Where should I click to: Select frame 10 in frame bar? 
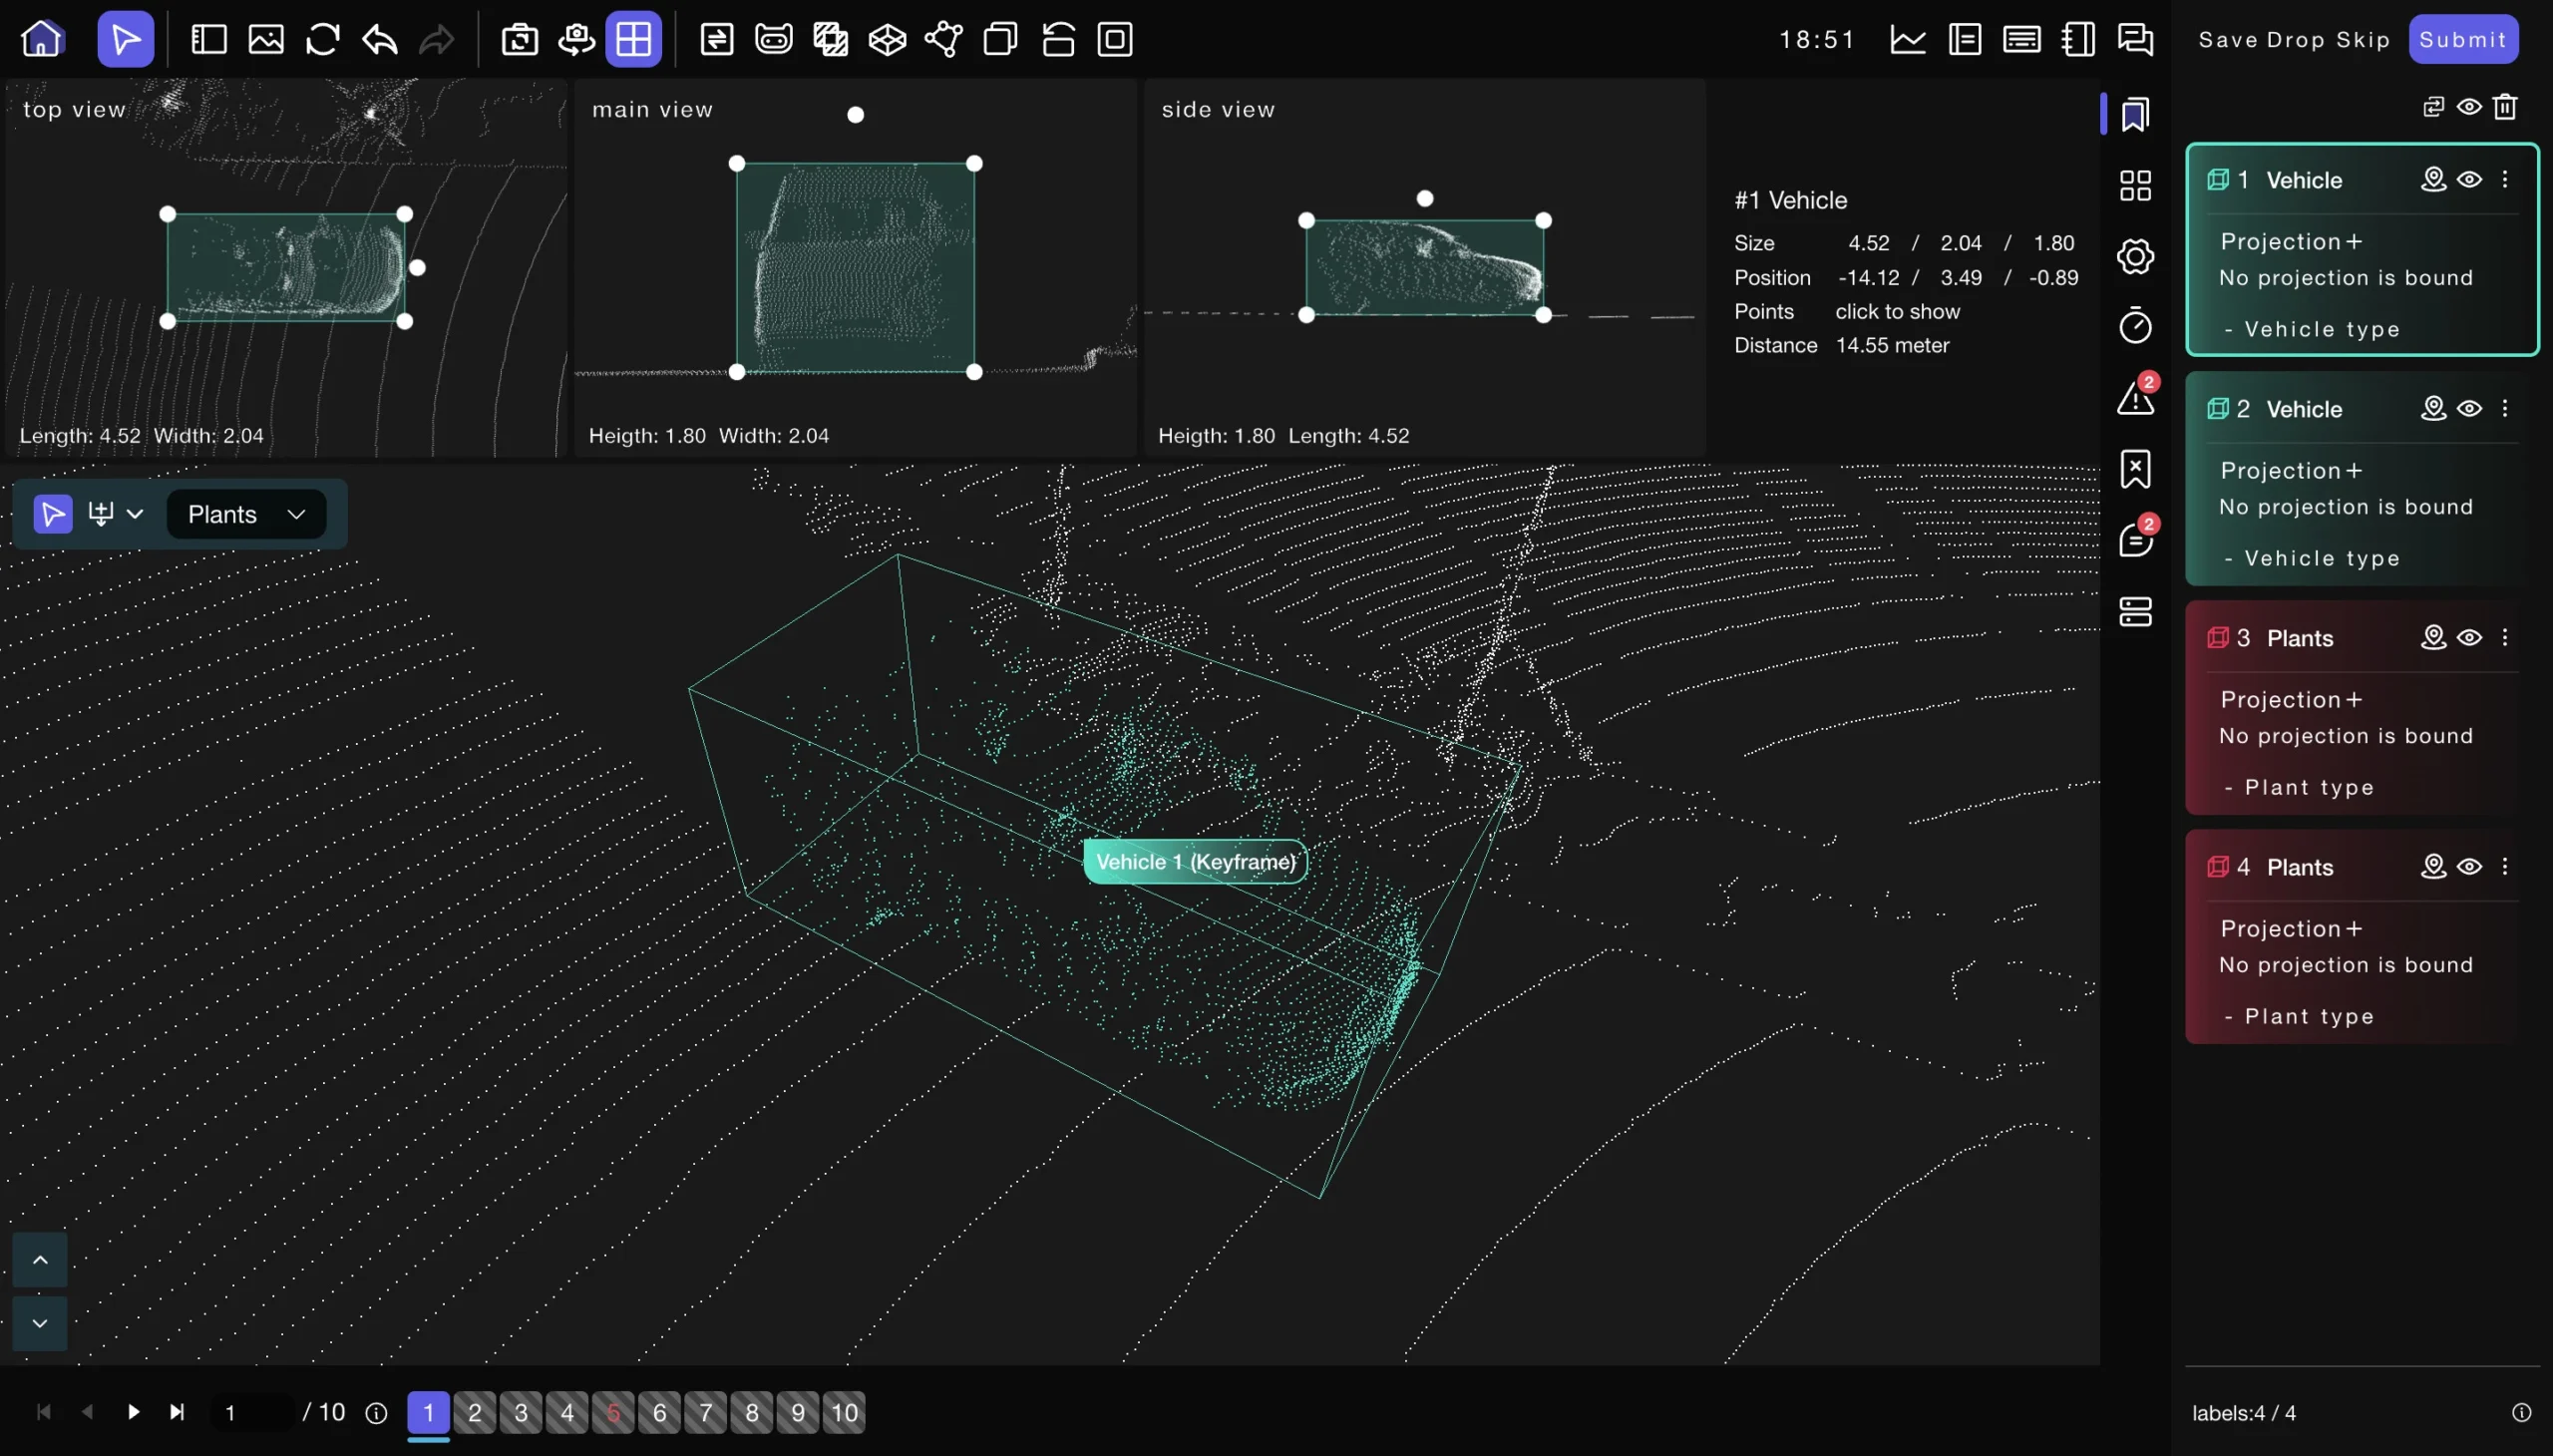pyautogui.click(x=844, y=1412)
